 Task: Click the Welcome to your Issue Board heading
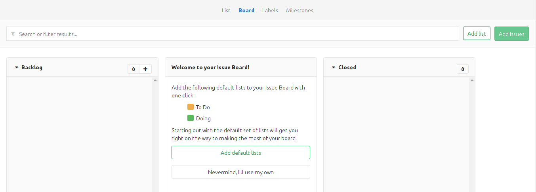pos(210,67)
